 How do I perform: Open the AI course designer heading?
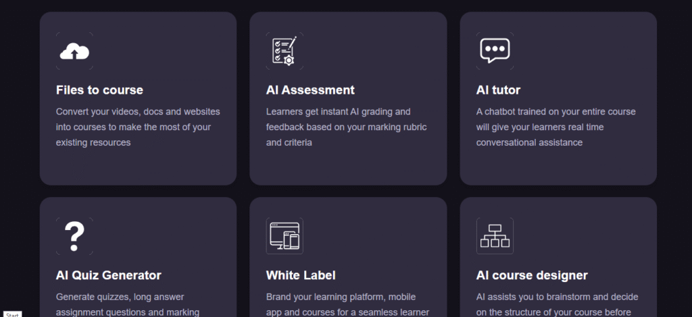pos(532,275)
